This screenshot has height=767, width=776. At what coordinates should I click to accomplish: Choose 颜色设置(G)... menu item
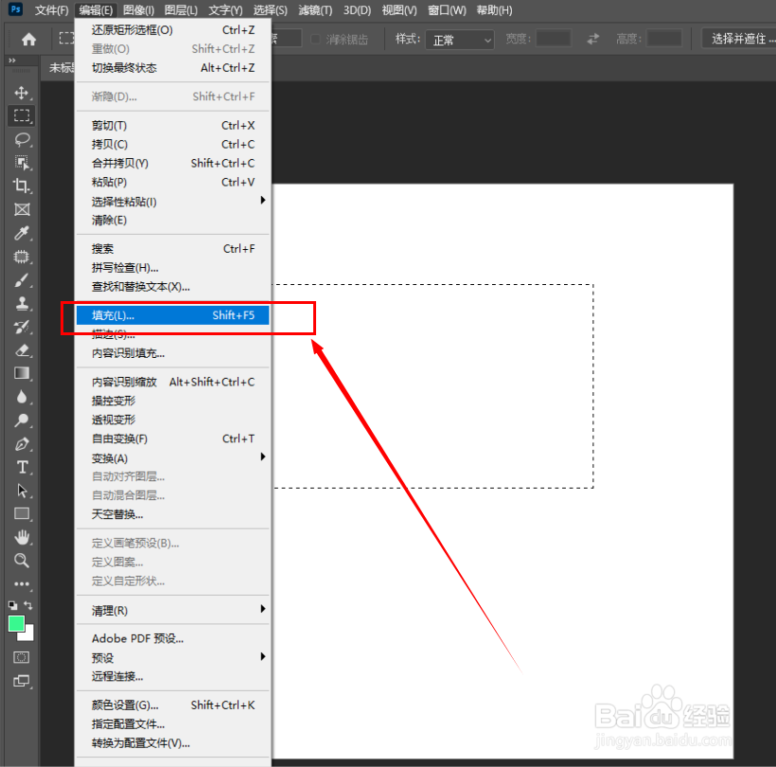173,705
